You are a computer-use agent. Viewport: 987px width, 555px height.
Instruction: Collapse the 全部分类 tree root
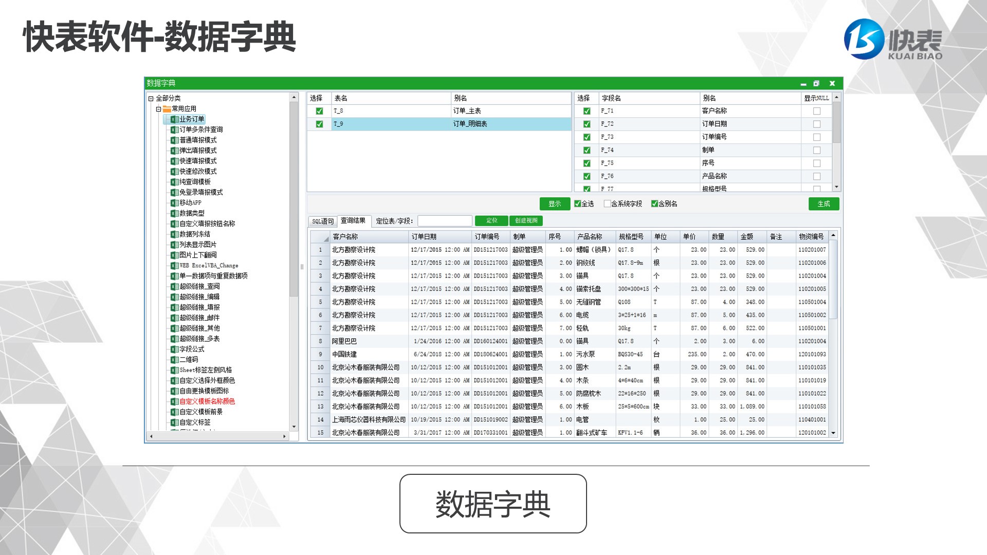[151, 99]
